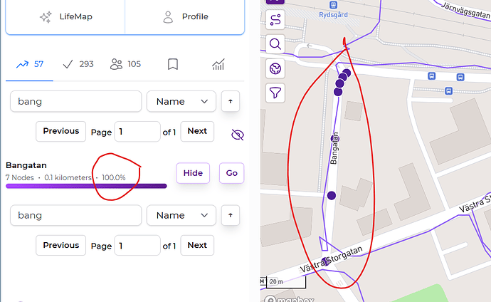Toggle upper sort direction arrow

(231, 101)
